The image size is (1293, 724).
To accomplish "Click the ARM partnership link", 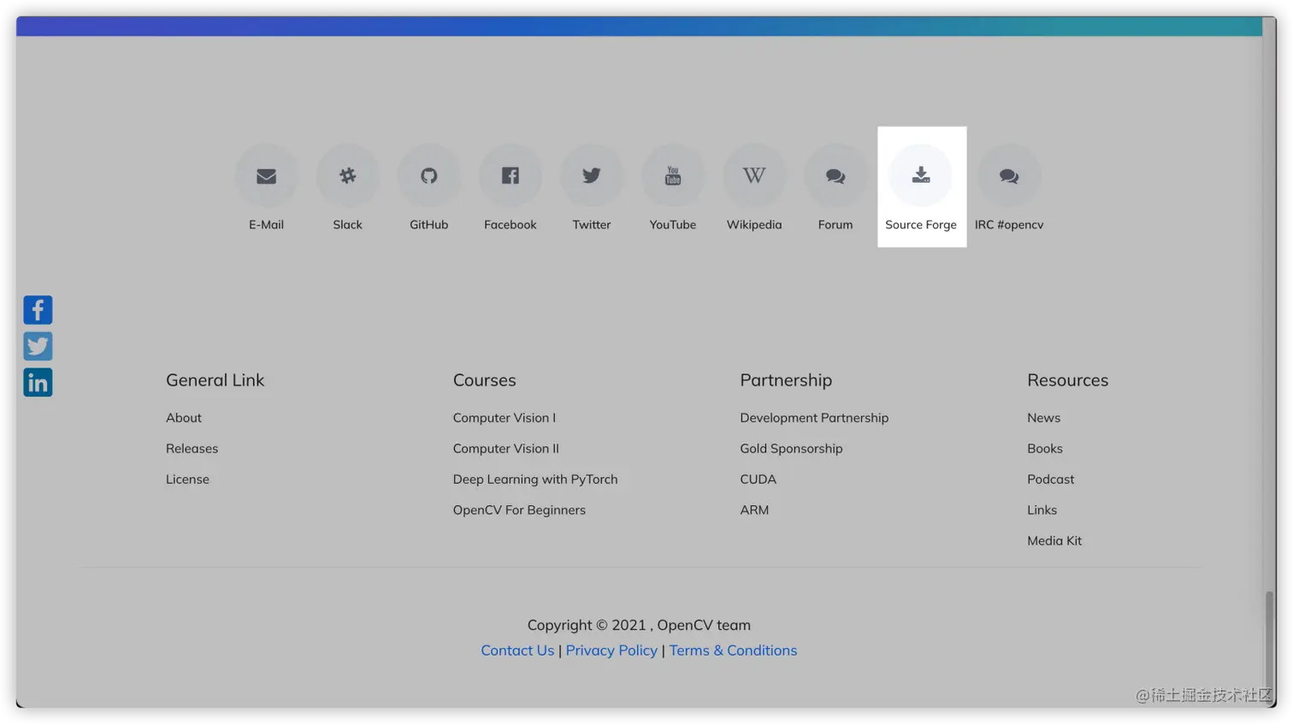I will [x=754, y=510].
